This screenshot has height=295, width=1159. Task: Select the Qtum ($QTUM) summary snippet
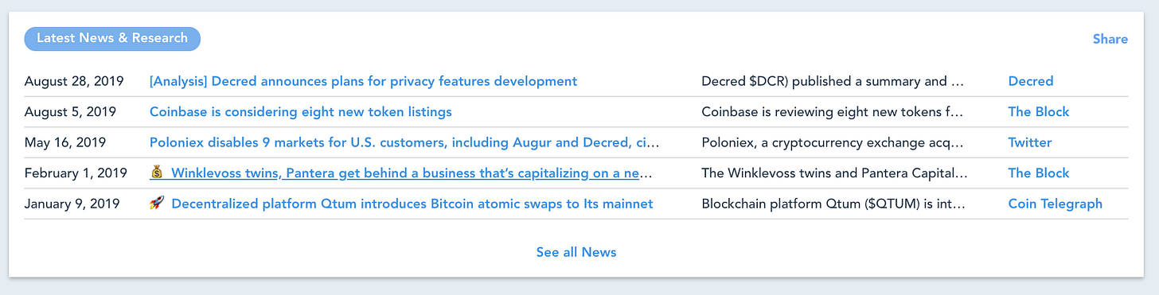tap(833, 204)
